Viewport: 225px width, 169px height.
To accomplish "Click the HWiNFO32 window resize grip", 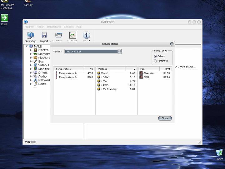I will click(x=200, y=142).
